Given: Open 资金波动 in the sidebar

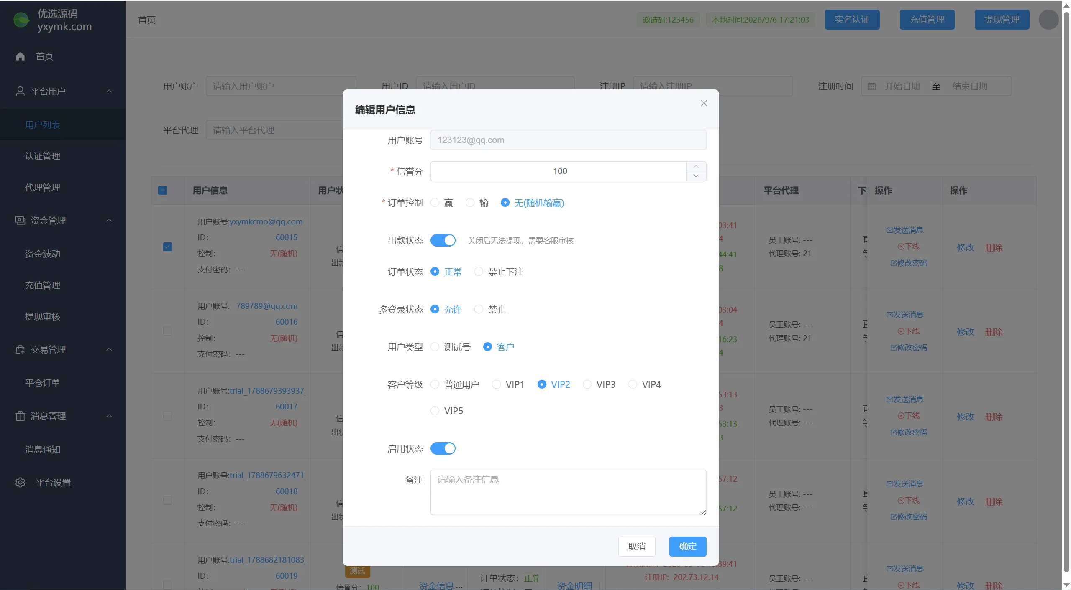Looking at the screenshot, I should pos(63,254).
